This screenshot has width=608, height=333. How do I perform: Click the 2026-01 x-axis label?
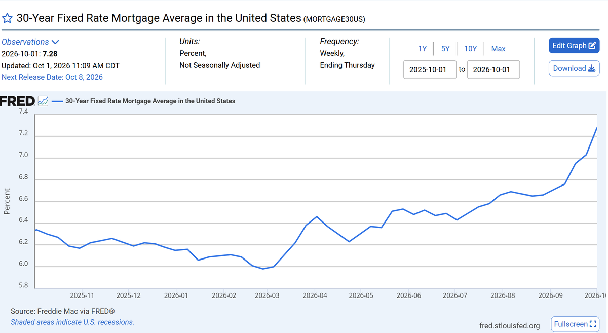tap(176, 295)
